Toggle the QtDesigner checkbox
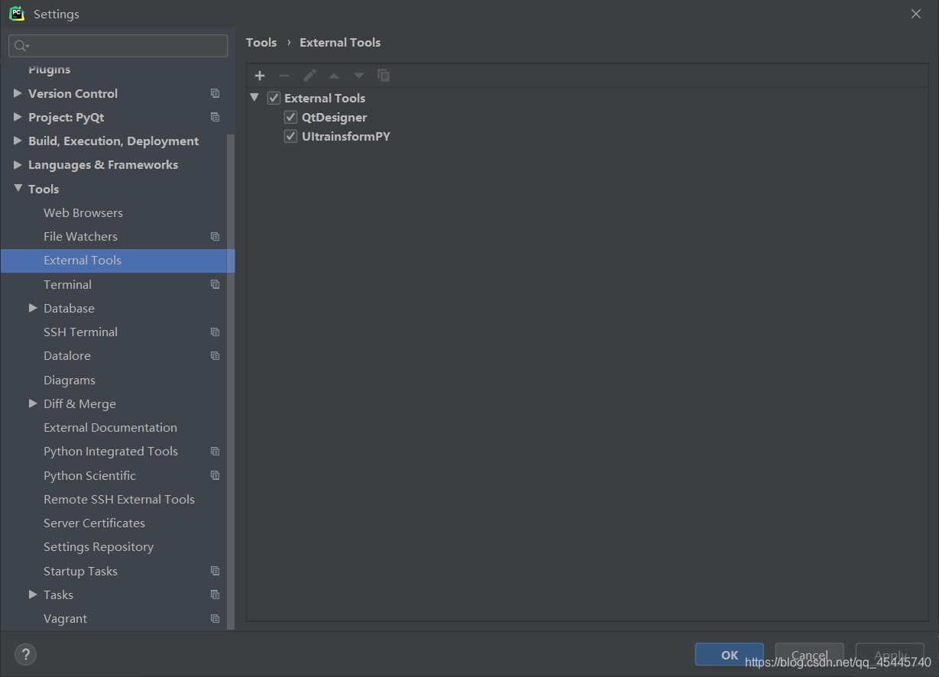939x677 pixels. click(x=290, y=118)
